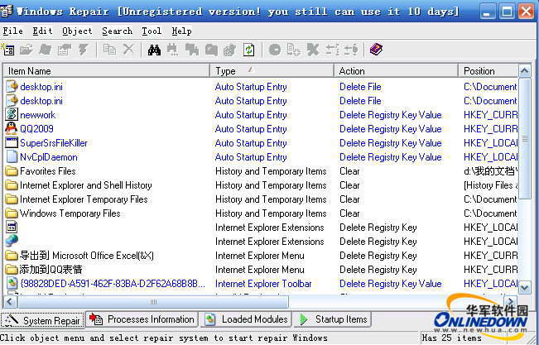Open the Search menu
Image resolution: width=539 pixels, height=345 pixels.
[x=118, y=31]
